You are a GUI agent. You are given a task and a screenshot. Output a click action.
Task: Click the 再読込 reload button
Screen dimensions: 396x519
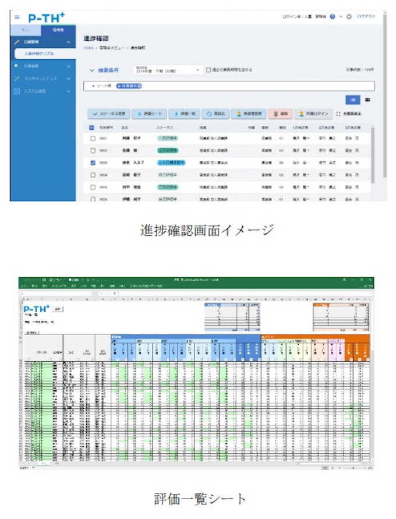[214, 114]
